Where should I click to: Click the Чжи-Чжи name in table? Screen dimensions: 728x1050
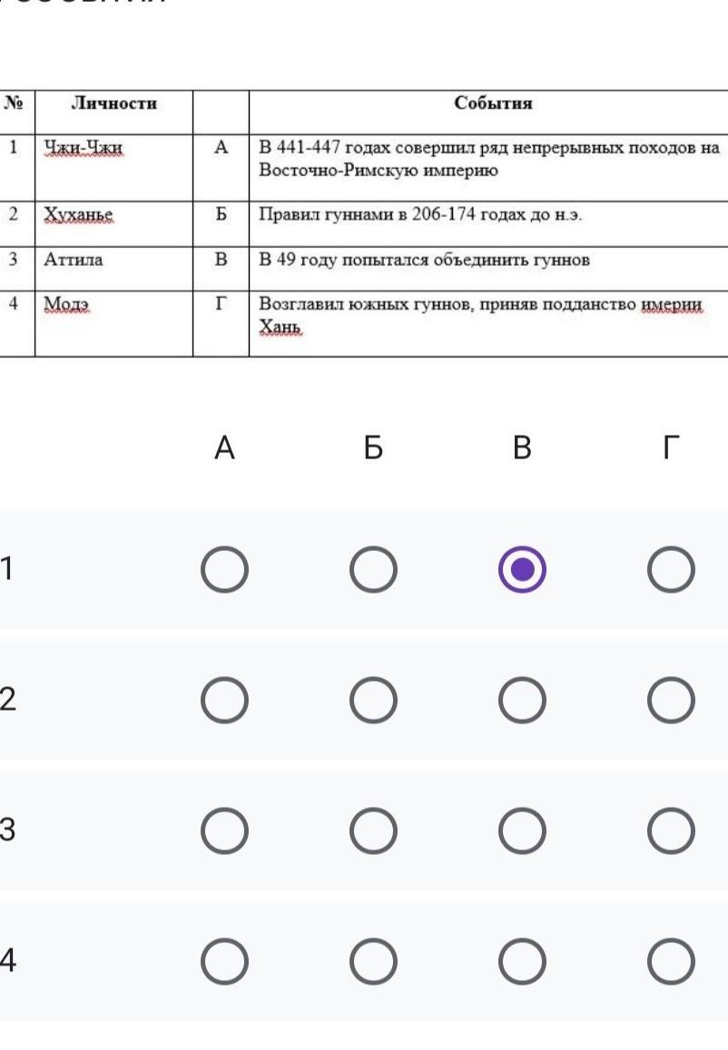(84, 148)
